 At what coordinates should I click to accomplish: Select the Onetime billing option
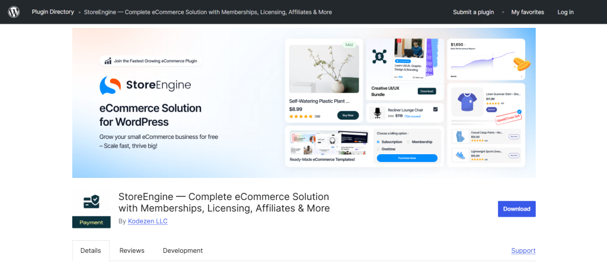pos(386,149)
